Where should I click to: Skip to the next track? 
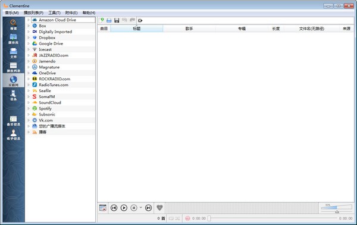point(148,208)
